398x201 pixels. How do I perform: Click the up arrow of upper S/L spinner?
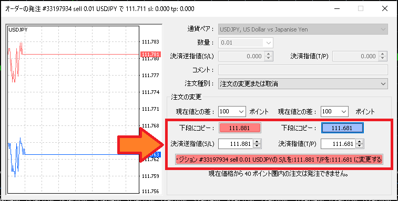coord(268,54)
